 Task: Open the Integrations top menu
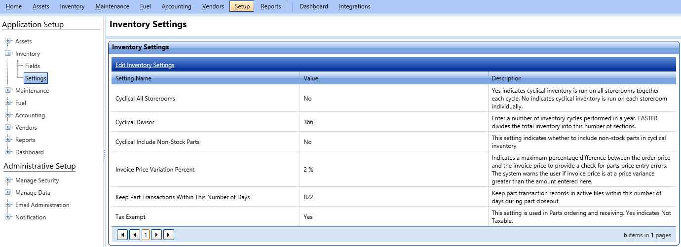pyautogui.click(x=354, y=6)
